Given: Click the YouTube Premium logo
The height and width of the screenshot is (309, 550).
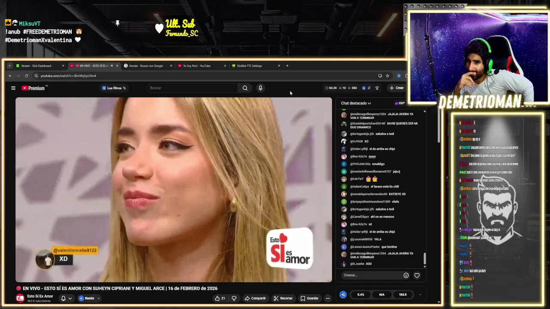Looking at the screenshot, I should click(x=34, y=88).
